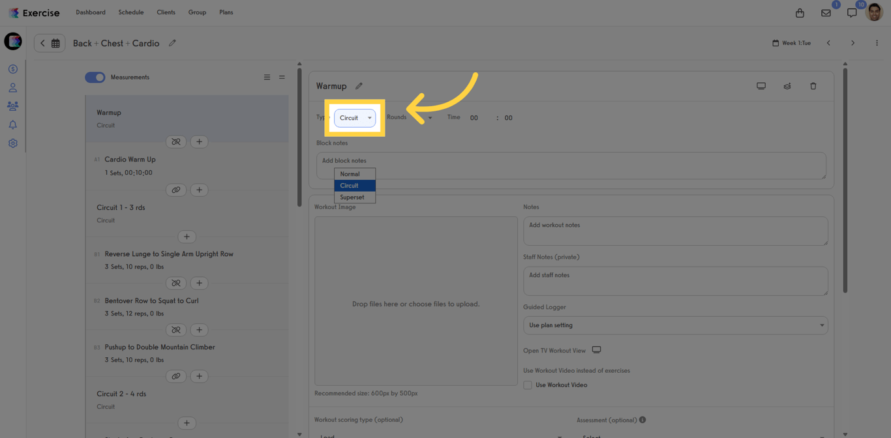Image resolution: width=891 pixels, height=438 pixels.
Task: Open the settings gear sidebar icon
Action: coord(12,143)
